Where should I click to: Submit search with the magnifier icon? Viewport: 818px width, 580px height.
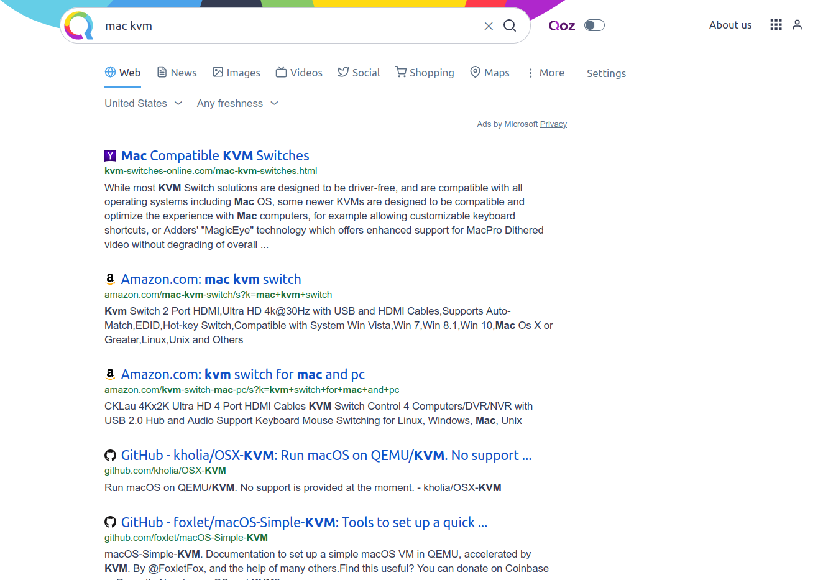510,25
